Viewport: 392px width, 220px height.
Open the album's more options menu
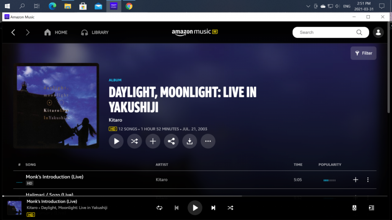tap(208, 141)
